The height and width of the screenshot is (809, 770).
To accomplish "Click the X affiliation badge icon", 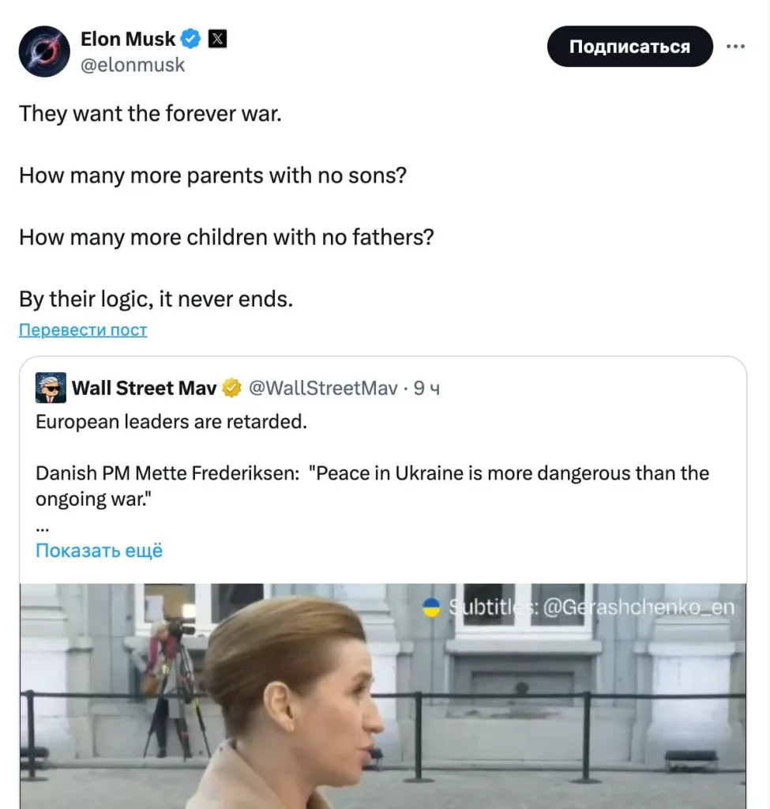I will 218,39.
